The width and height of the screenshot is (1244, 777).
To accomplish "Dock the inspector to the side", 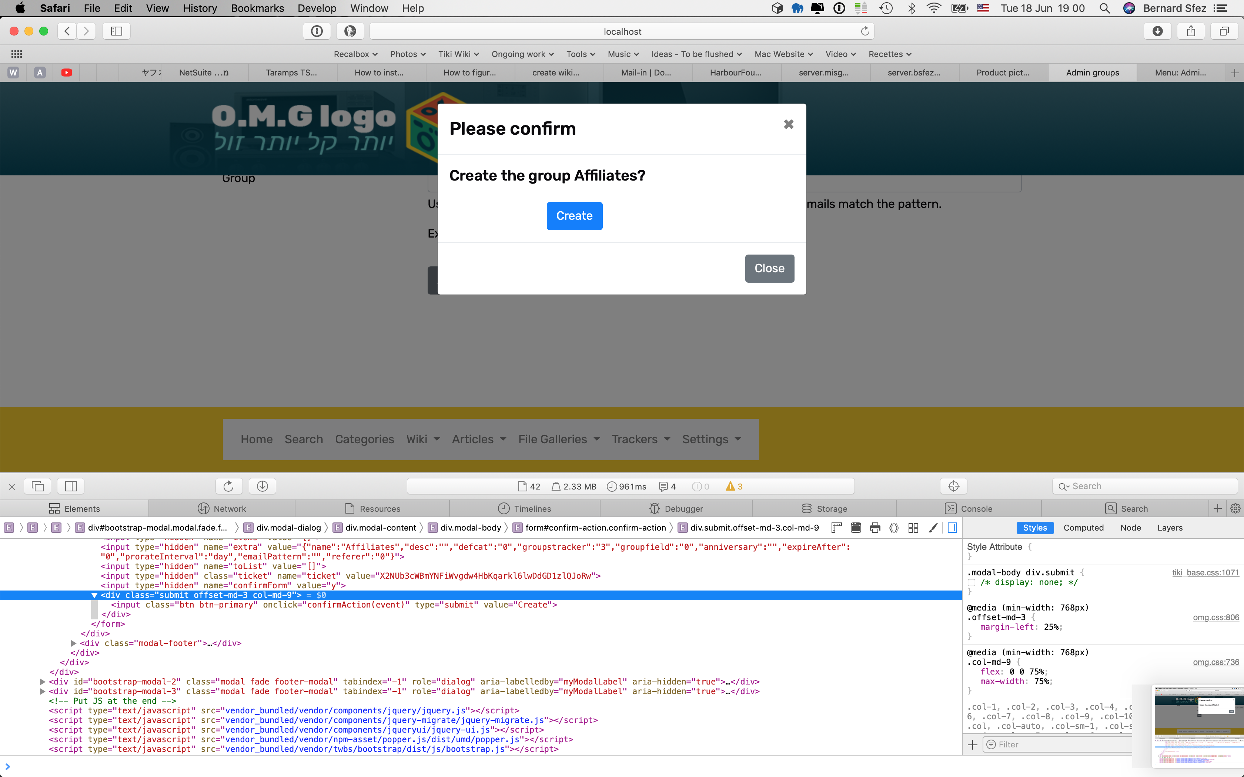I will click(71, 486).
